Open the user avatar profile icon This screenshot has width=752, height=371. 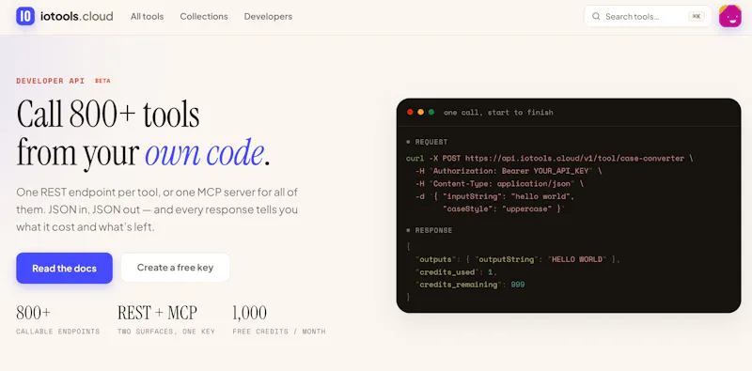click(x=730, y=16)
